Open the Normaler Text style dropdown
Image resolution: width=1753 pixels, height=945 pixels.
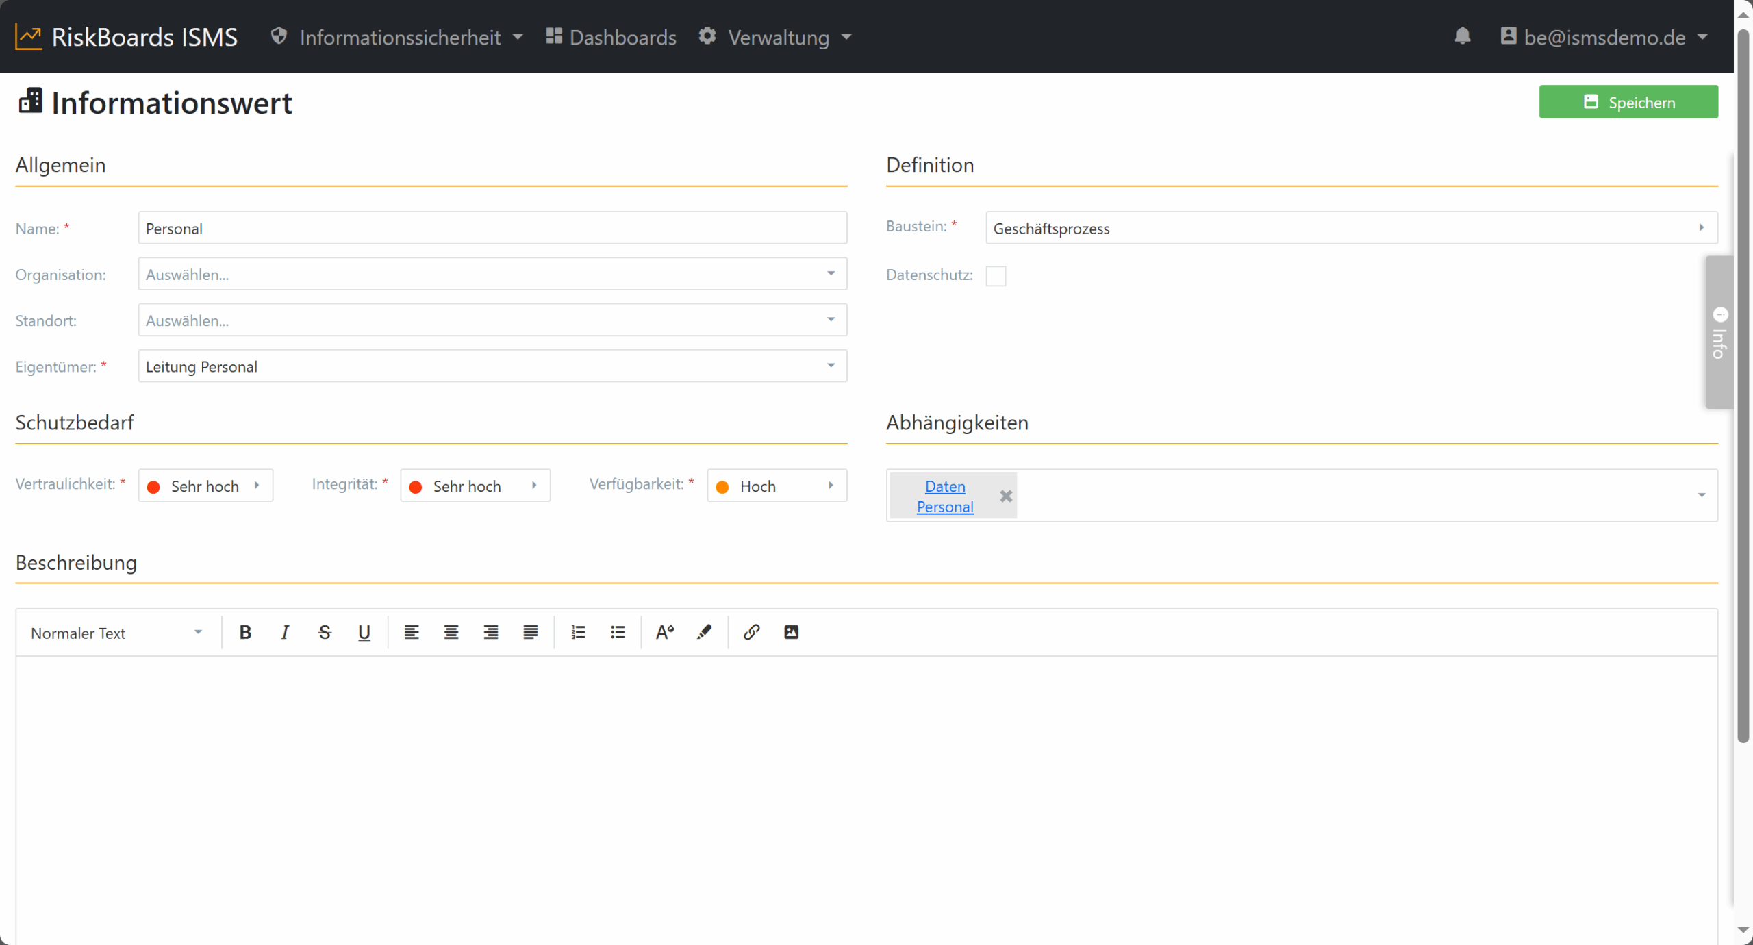[116, 633]
